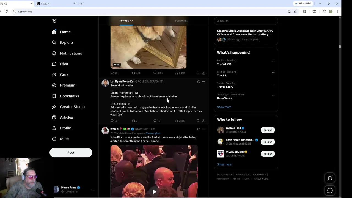Image resolution: width=352 pixels, height=198 pixels.
Task: Play the Erika Kirk video
Action: 154,192
